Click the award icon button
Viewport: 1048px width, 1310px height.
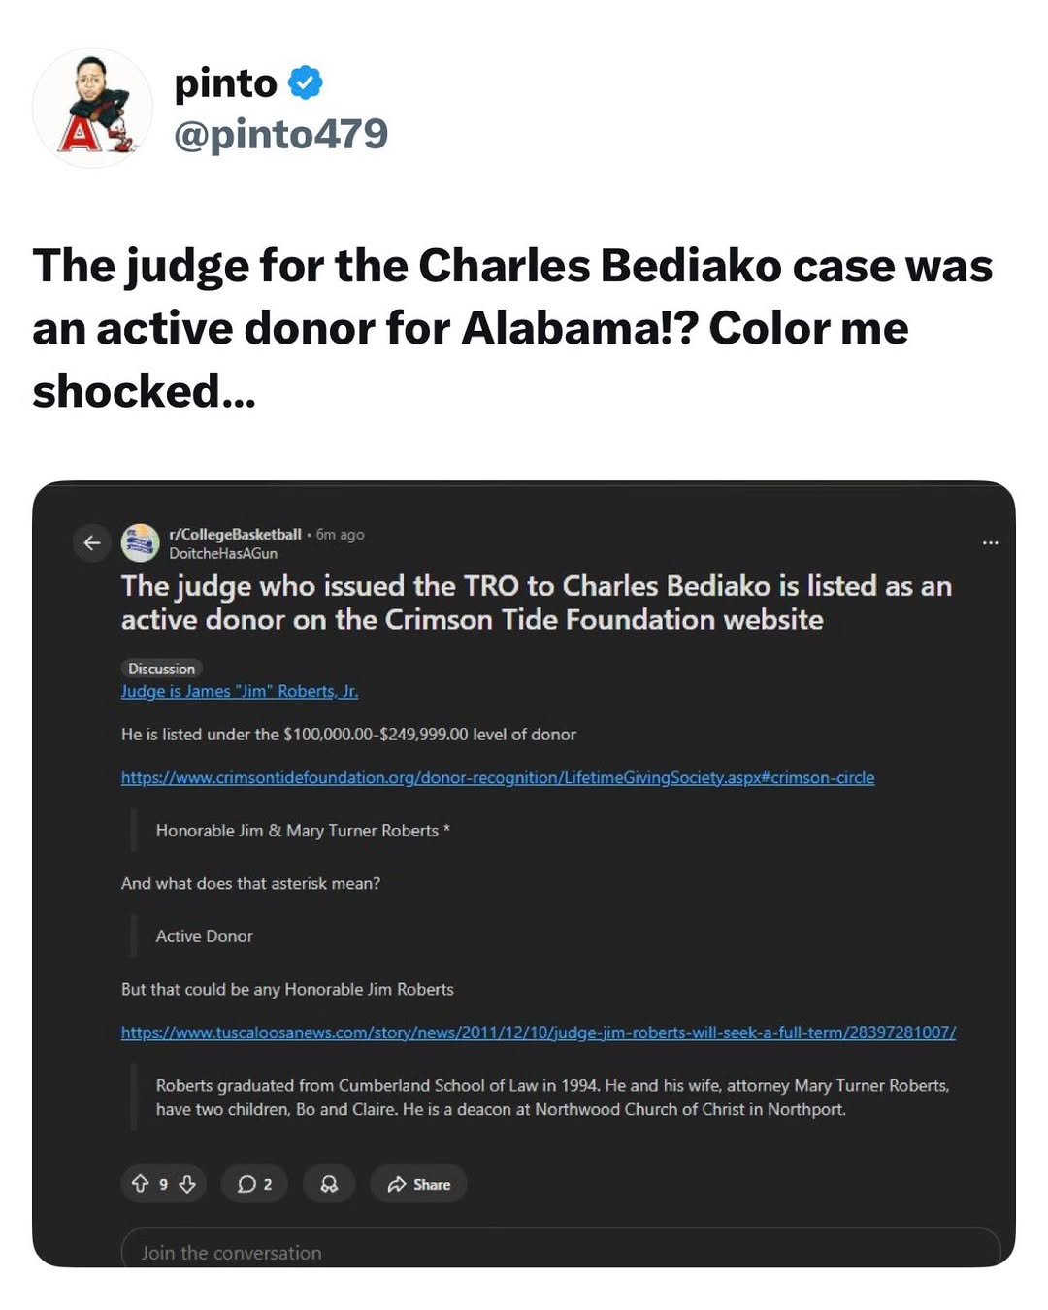click(329, 1184)
